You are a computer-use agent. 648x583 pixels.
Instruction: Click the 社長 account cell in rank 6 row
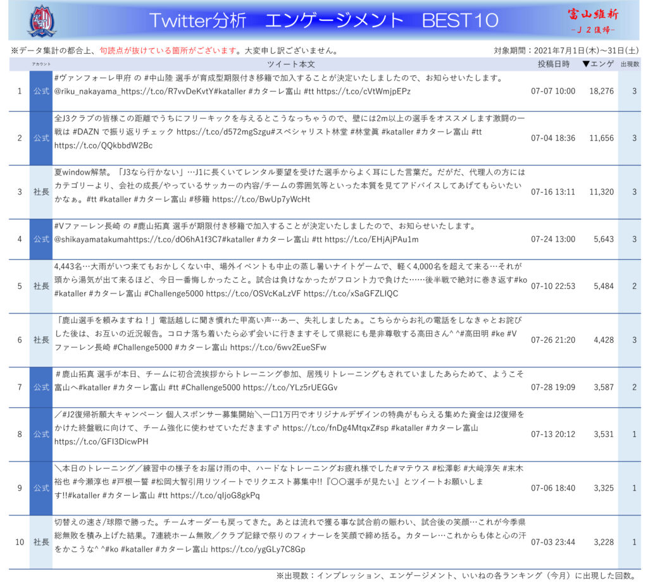41,340
